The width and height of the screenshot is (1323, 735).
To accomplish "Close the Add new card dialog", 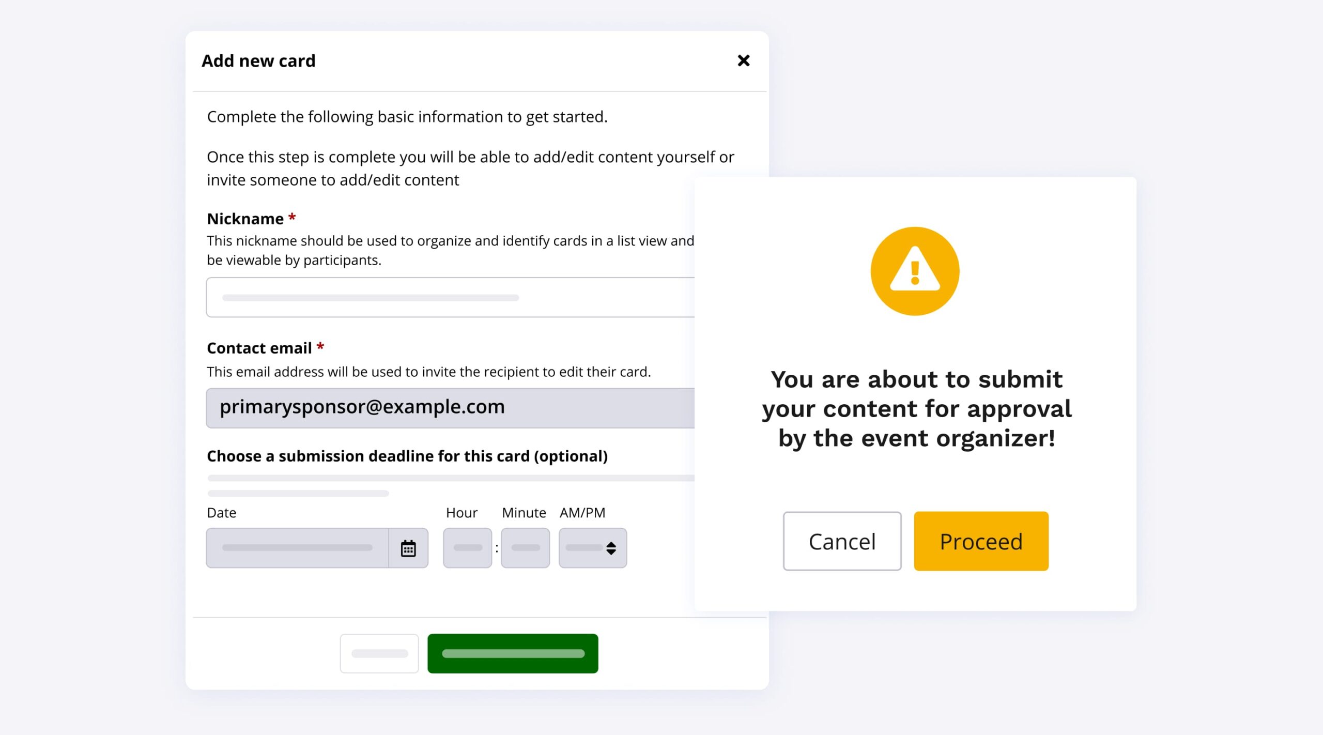I will 743,61.
